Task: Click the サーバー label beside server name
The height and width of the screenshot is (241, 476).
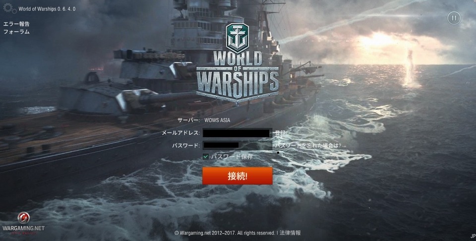Action: coord(188,120)
